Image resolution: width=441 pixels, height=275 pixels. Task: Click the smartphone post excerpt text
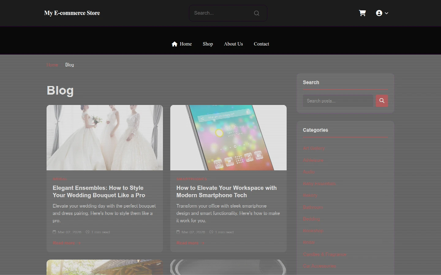point(228,213)
